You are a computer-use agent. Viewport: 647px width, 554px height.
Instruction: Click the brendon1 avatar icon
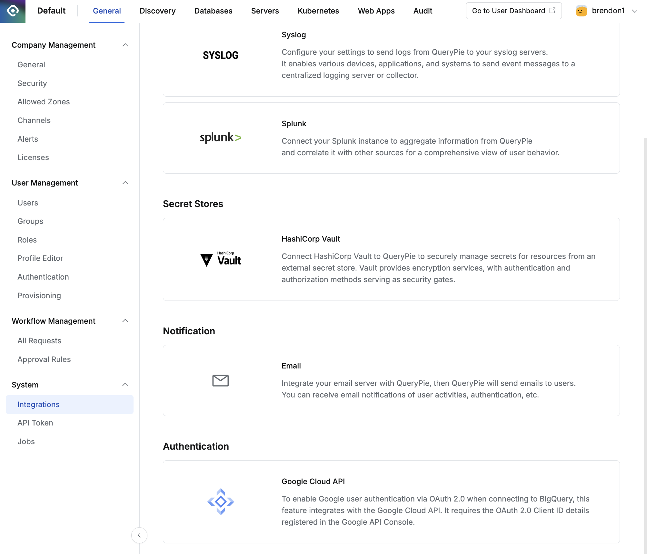[x=581, y=11]
